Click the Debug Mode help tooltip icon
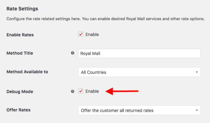This screenshot has height=123, width=210. point(73,91)
